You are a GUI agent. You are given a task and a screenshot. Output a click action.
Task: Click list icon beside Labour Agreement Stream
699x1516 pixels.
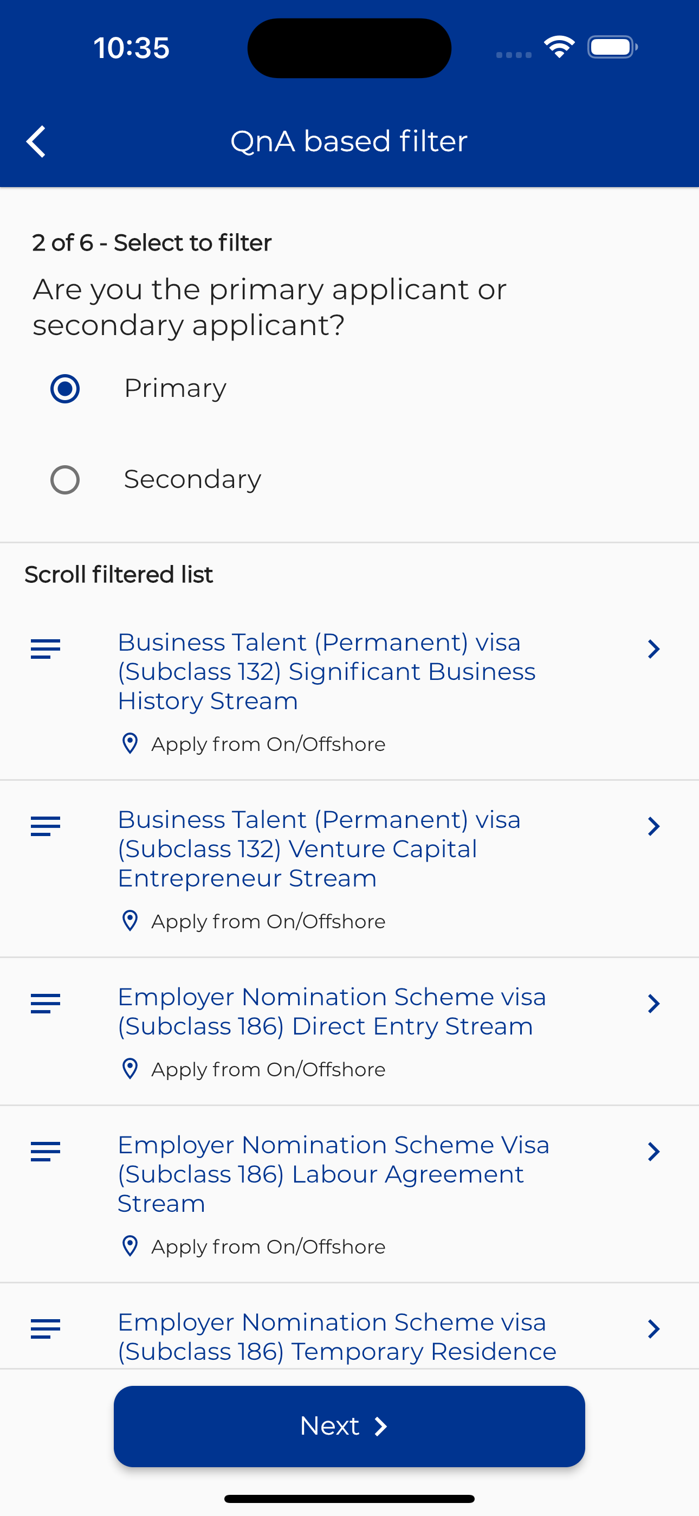coord(46,1151)
